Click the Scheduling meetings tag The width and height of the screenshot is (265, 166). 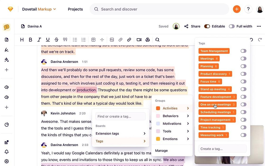217,112
